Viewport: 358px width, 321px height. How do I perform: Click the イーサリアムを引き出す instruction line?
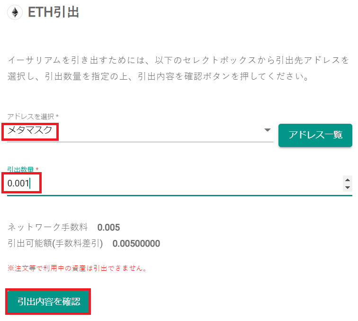click(179, 60)
